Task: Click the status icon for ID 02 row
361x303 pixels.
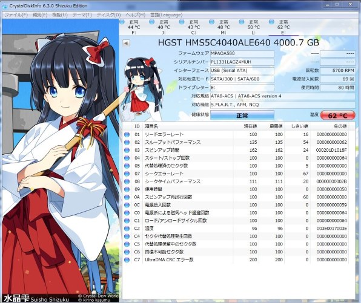Action: (127, 142)
